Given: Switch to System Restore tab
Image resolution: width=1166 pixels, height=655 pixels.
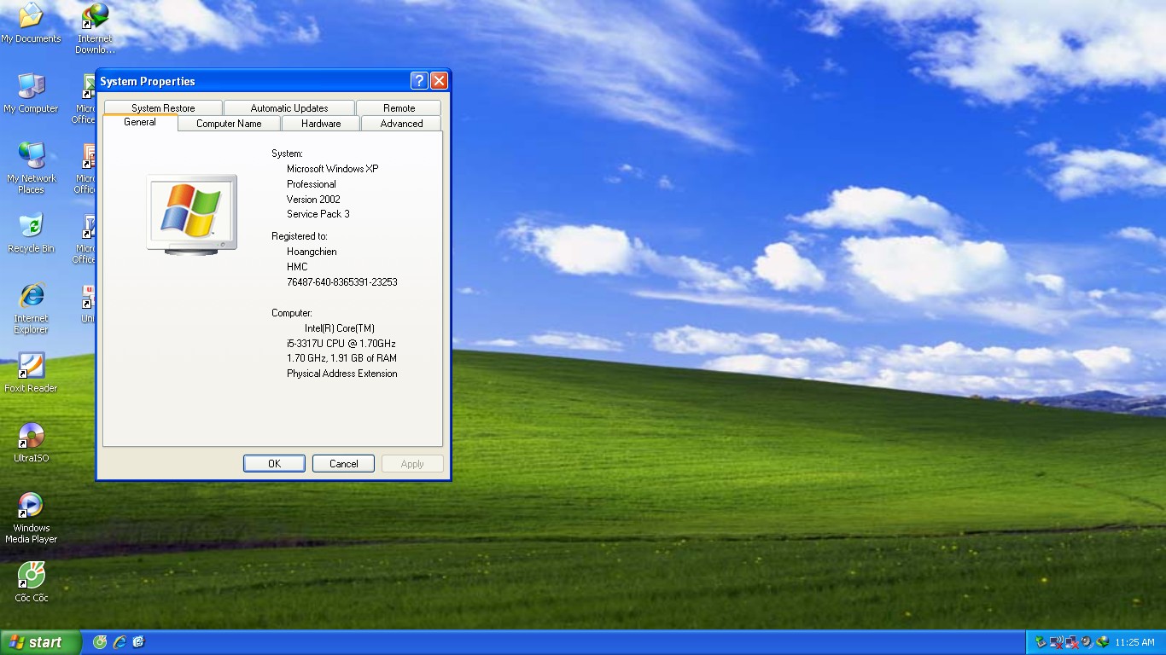Looking at the screenshot, I should (163, 108).
